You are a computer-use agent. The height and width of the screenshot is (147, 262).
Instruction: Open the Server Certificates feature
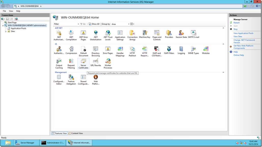pos(83,64)
